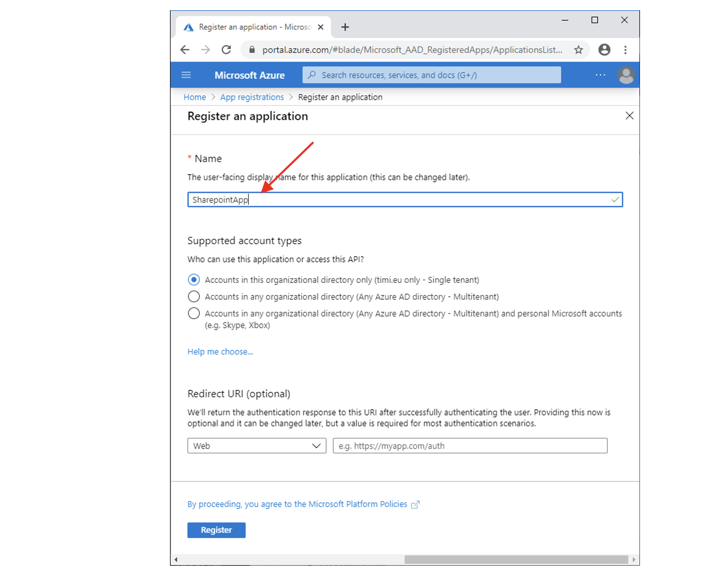The width and height of the screenshot is (725, 576).
Task: Select Multitenant Azure AD directory option
Action: click(194, 297)
